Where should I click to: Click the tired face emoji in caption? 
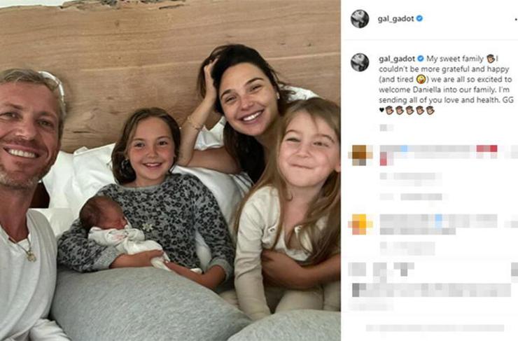pos(421,79)
